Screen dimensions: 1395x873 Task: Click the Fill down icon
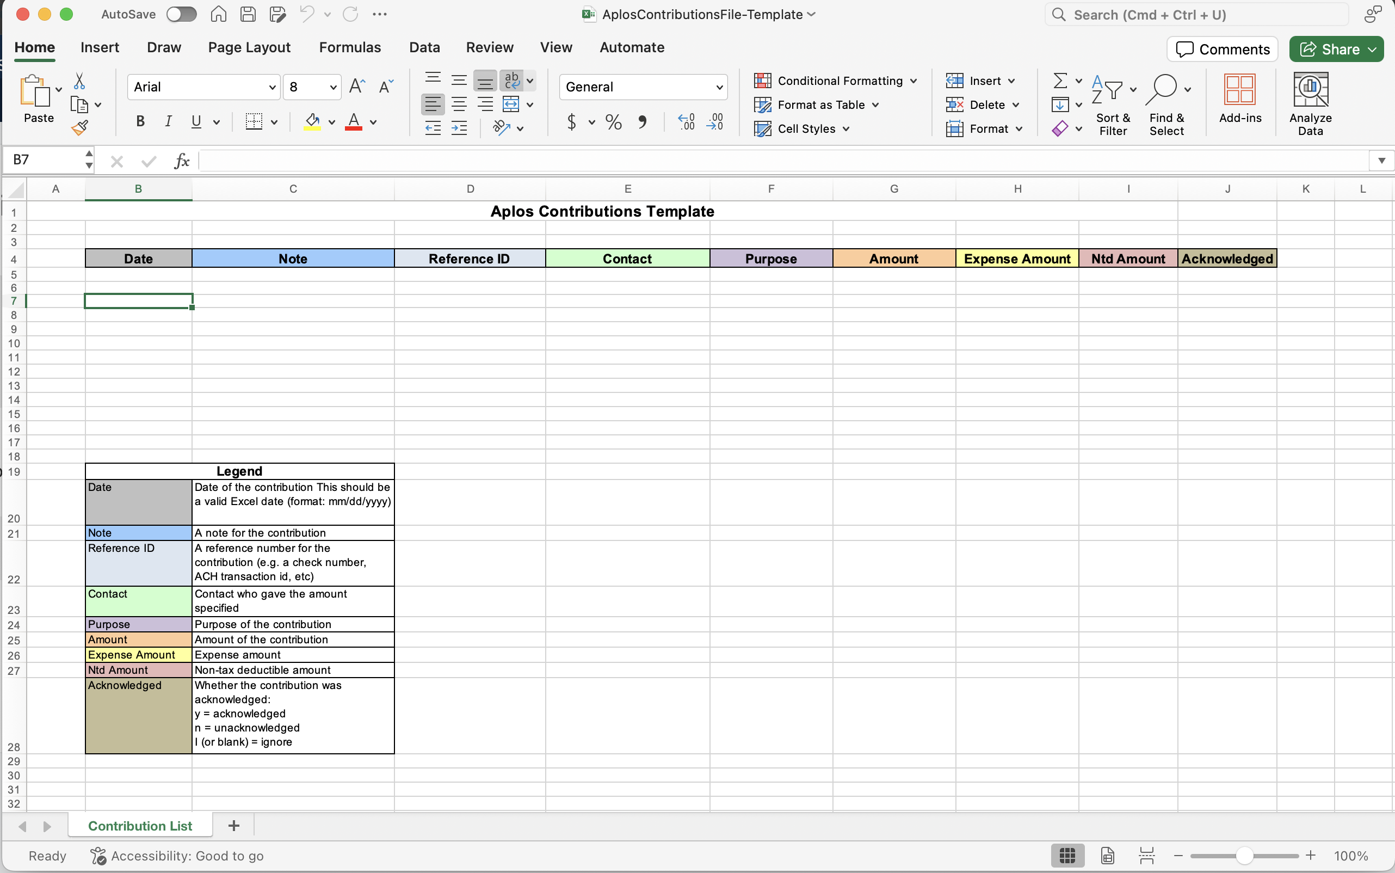click(1060, 104)
